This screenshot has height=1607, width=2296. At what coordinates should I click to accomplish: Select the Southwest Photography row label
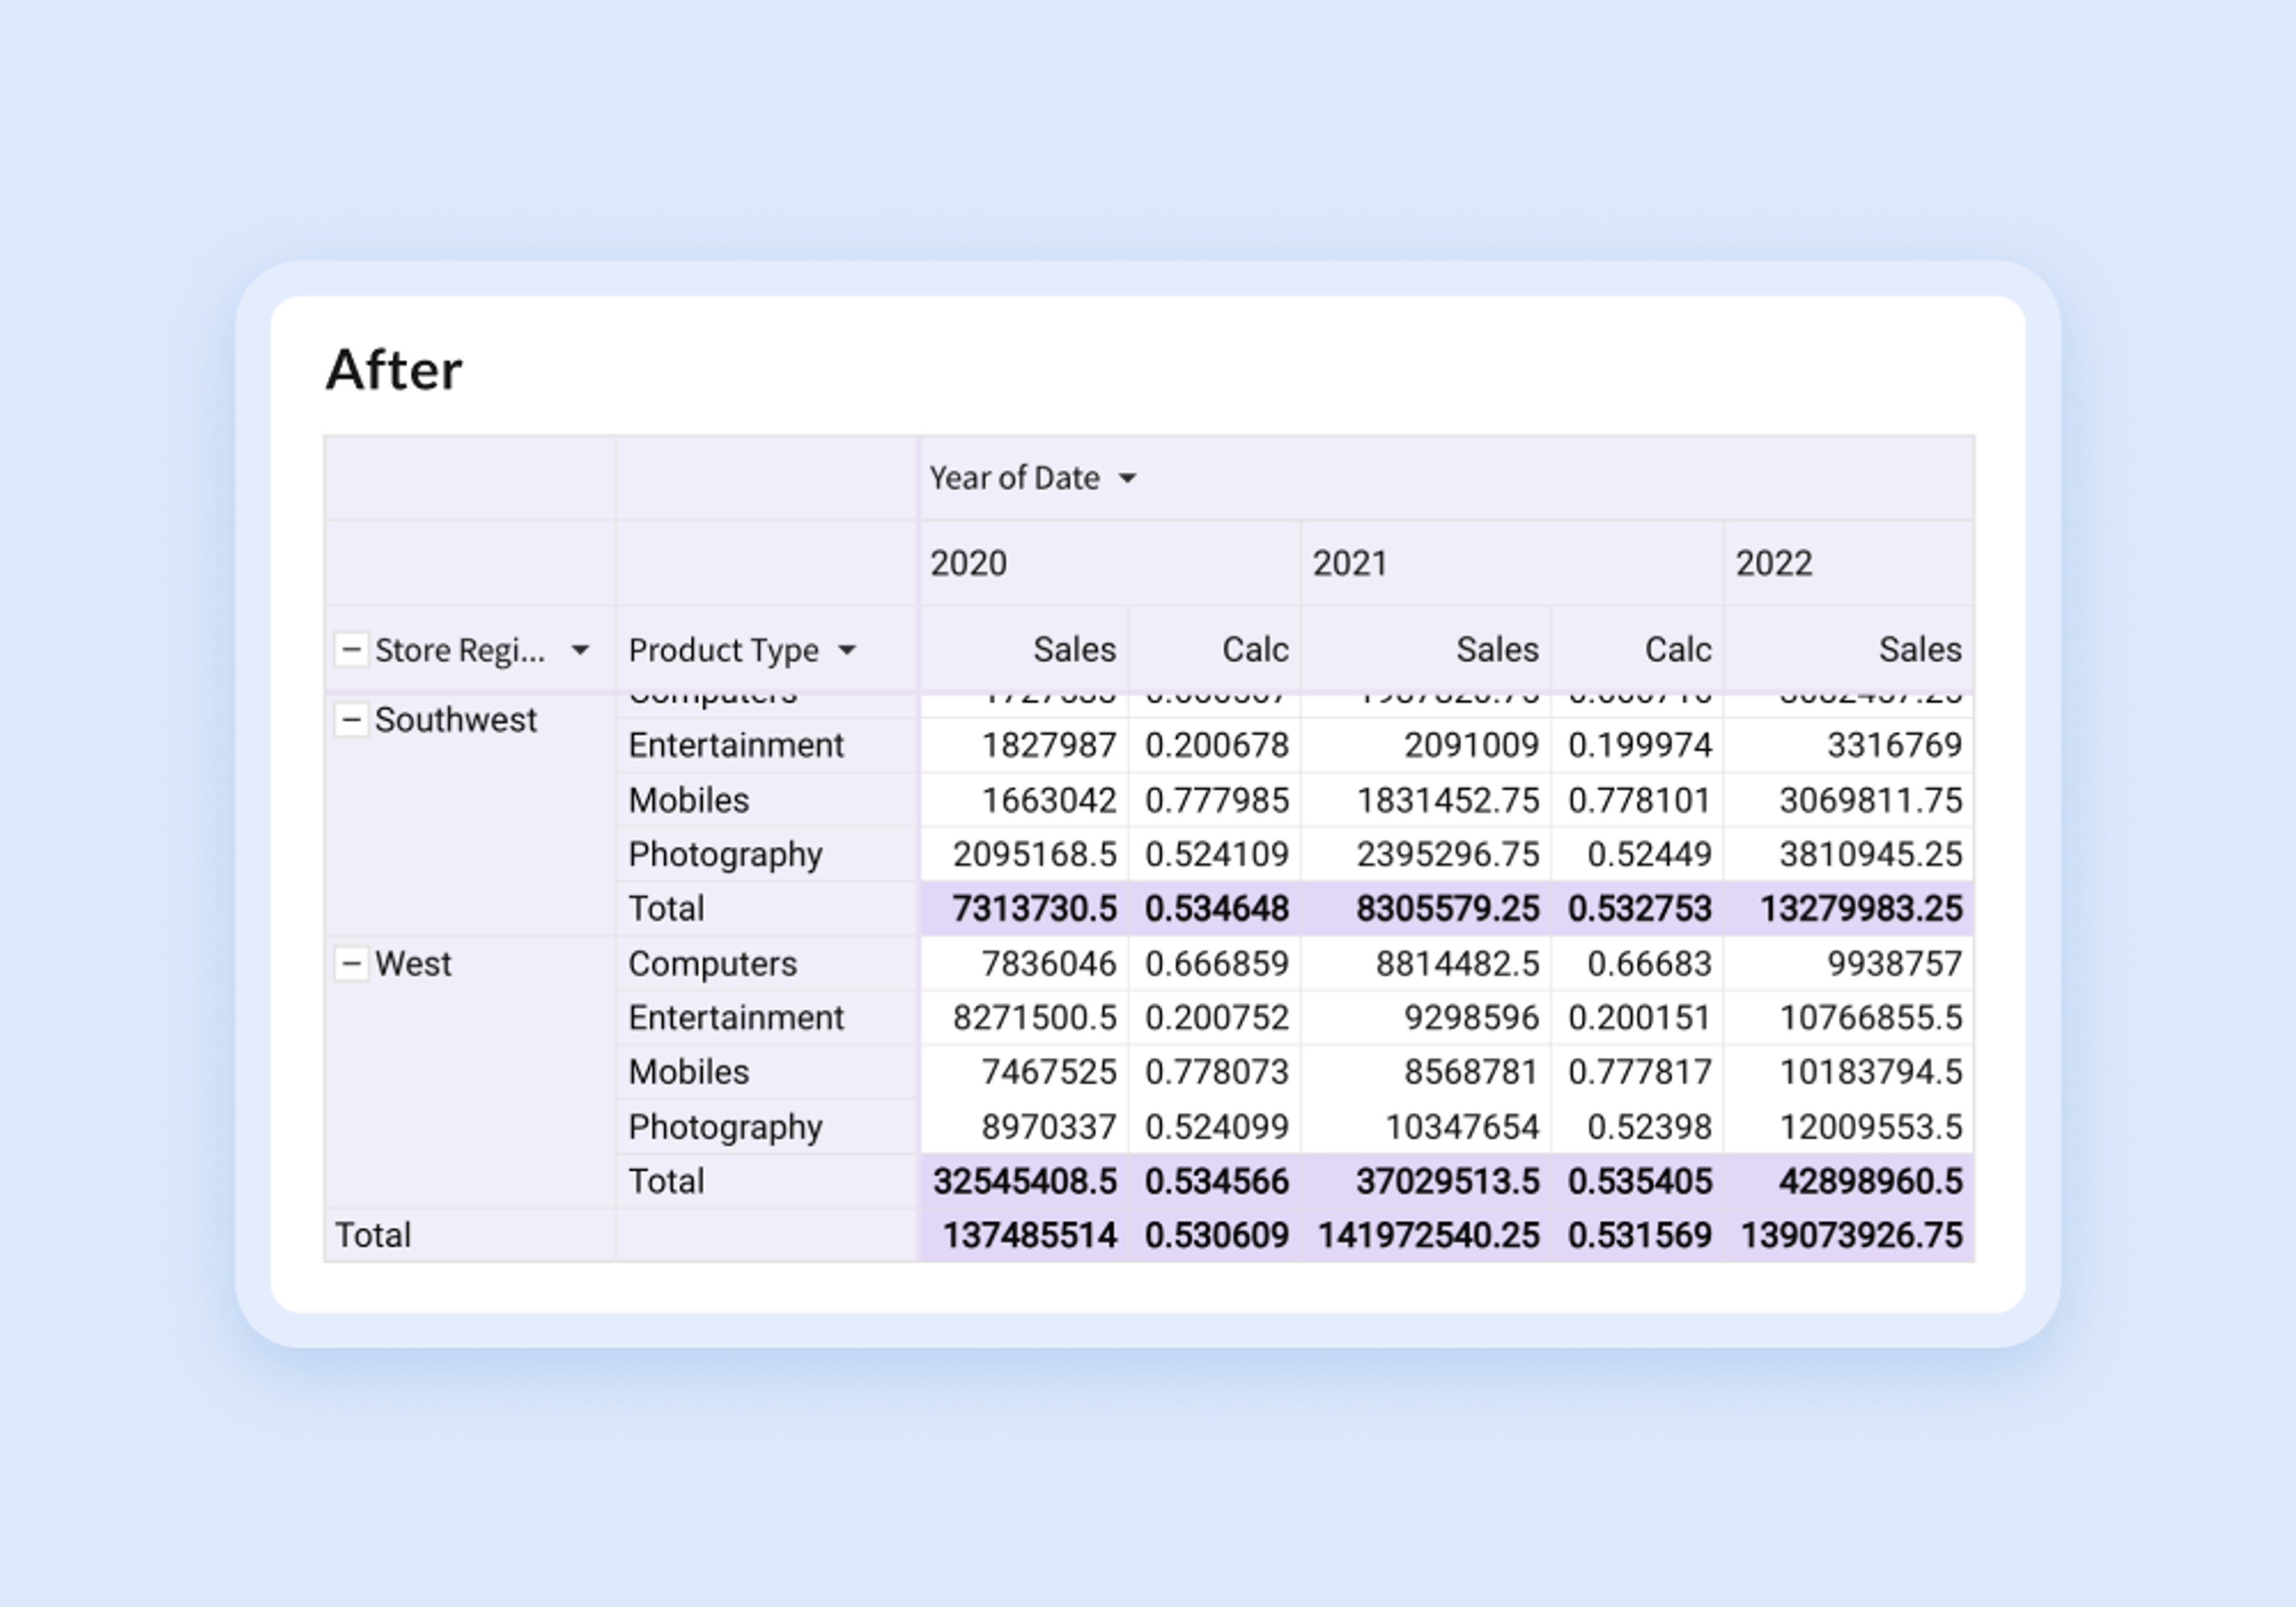[725, 854]
